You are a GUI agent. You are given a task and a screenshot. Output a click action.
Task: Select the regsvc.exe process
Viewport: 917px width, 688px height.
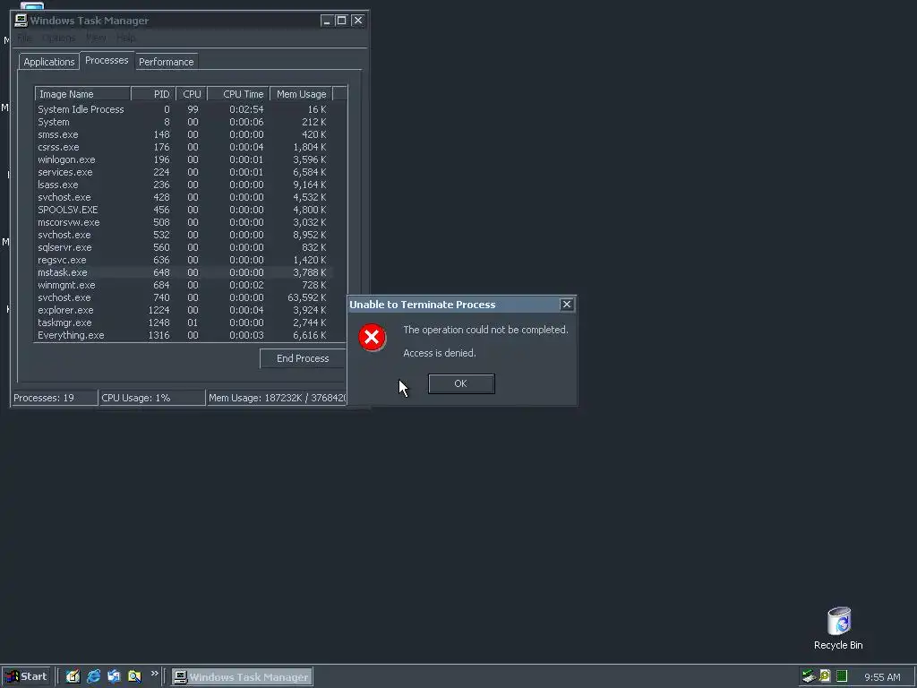click(184, 260)
